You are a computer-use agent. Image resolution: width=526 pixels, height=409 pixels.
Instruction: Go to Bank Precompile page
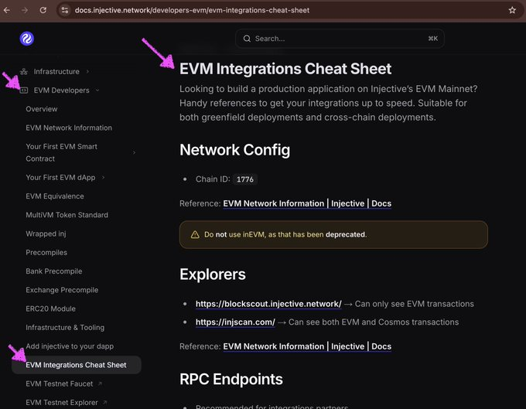point(53,271)
